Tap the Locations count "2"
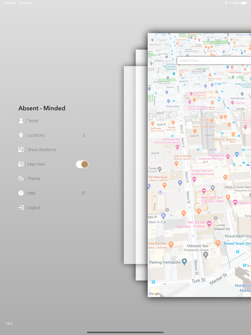The height and width of the screenshot is (335, 251). click(84, 135)
